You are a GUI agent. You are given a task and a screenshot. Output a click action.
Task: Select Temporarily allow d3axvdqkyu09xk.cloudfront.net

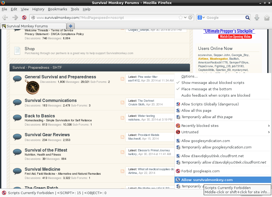[x=223, y=162]
